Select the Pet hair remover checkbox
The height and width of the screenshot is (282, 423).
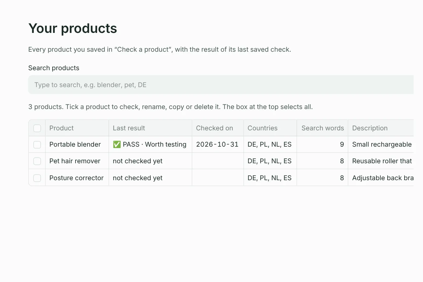coord(37,161)
